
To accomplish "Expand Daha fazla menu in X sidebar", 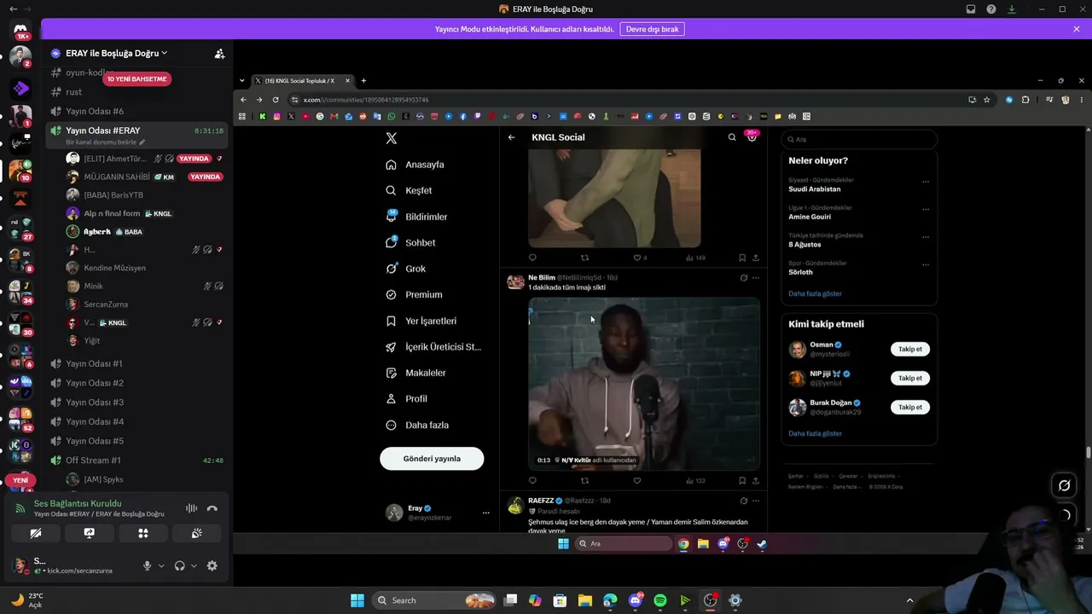I will pos(417,425).
